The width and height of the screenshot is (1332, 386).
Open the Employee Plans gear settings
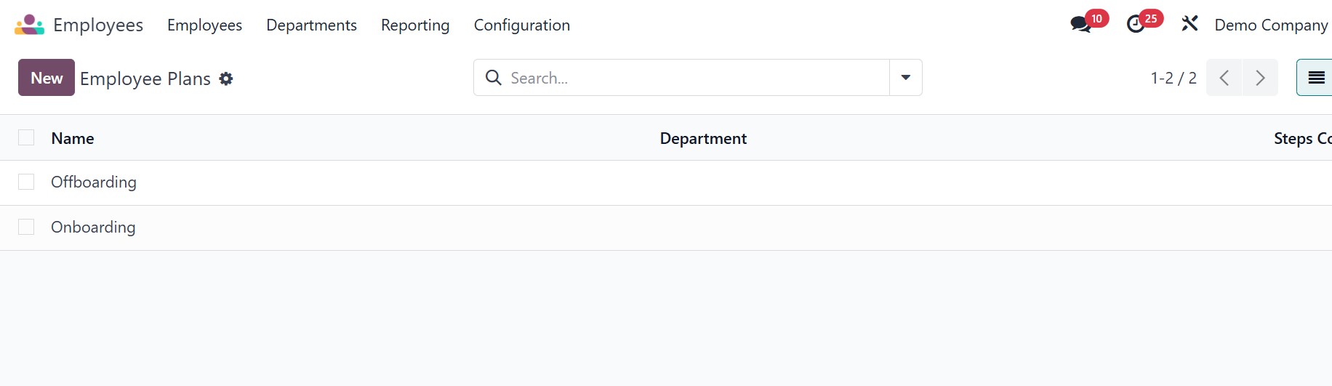pos(226,79)
